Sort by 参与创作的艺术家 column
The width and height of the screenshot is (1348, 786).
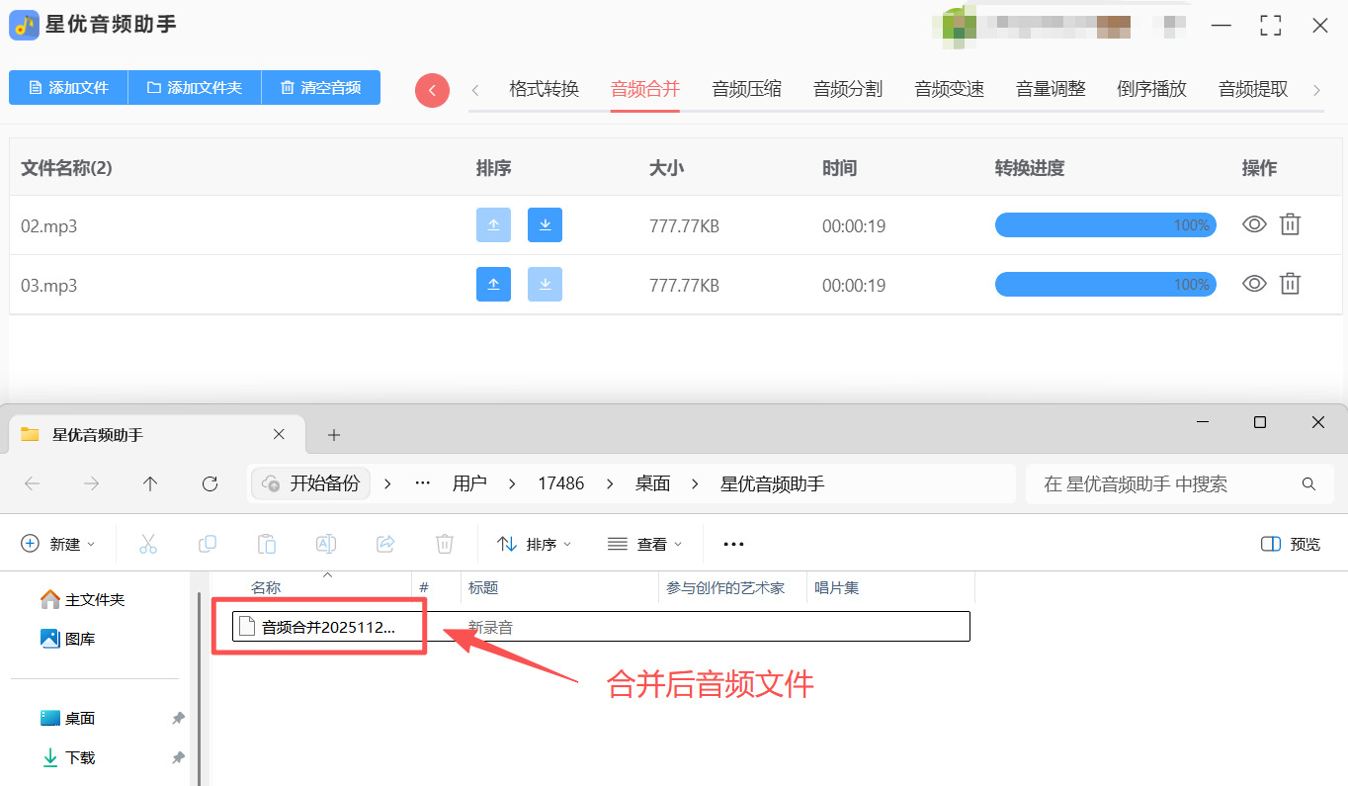(x=725, y=588)
